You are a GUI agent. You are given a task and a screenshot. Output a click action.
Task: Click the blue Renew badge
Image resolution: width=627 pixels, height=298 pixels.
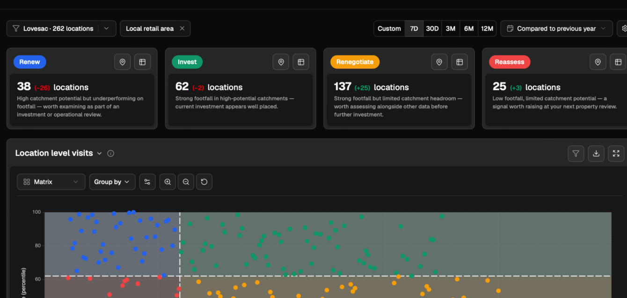[29, 62]
